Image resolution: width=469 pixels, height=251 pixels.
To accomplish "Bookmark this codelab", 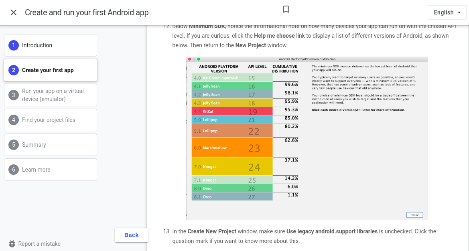I will [286, 9].
